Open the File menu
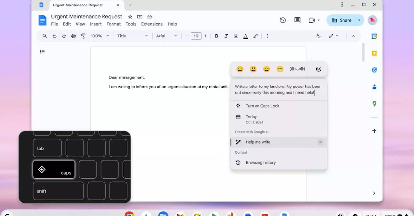Screen dimensions: 414x216 (55, 24)
